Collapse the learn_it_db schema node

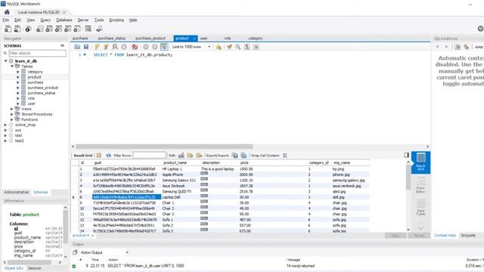[x=5, y=61]
